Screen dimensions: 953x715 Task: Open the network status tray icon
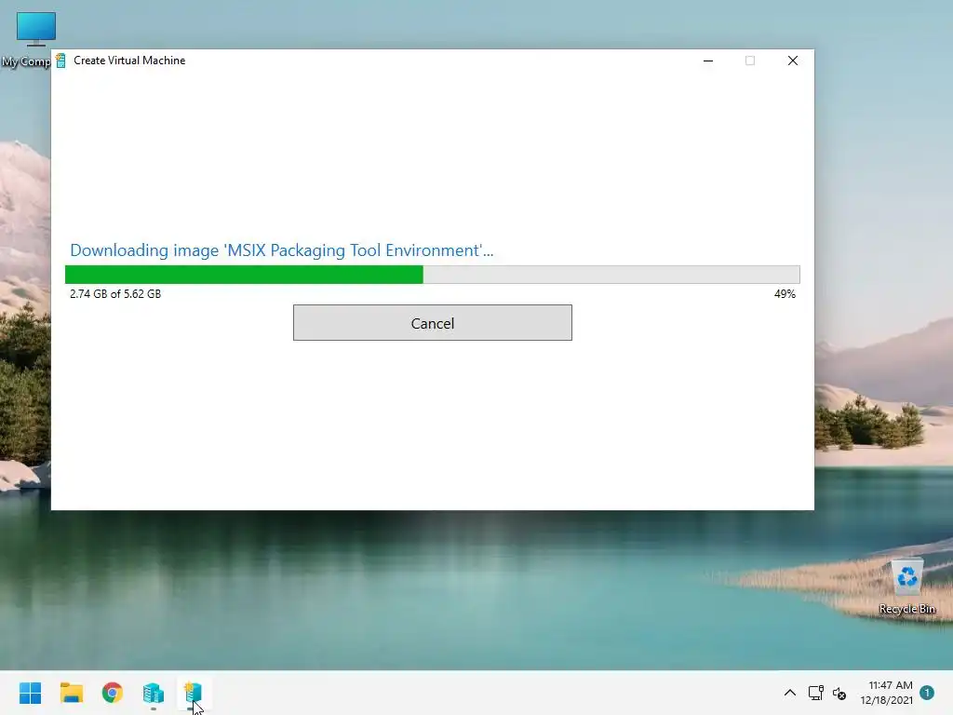(815, 693)
